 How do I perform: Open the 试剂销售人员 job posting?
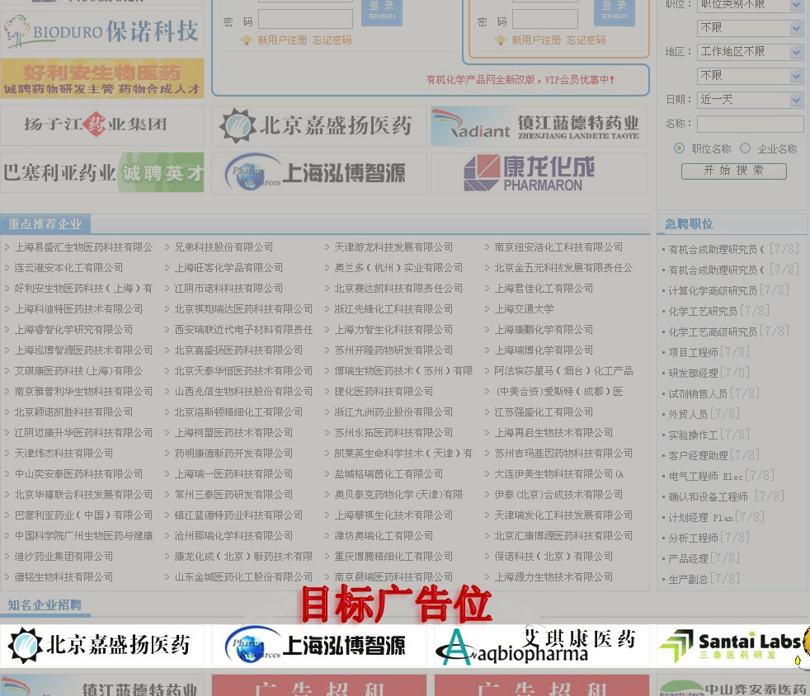tap(698, 394)
